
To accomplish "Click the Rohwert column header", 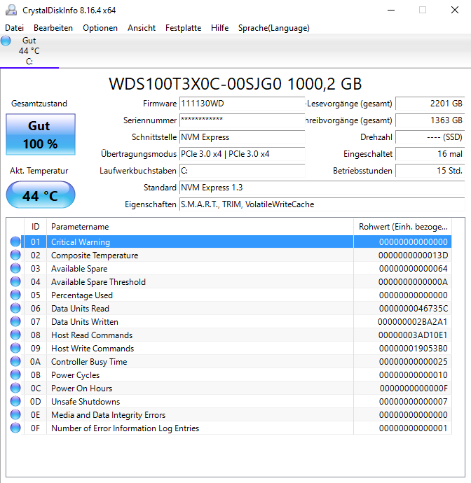I will point(402,227).
